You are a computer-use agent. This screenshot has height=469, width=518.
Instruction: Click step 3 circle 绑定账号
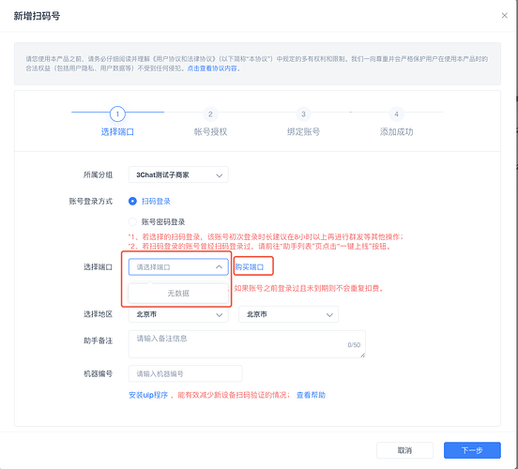tap(303, 114)
